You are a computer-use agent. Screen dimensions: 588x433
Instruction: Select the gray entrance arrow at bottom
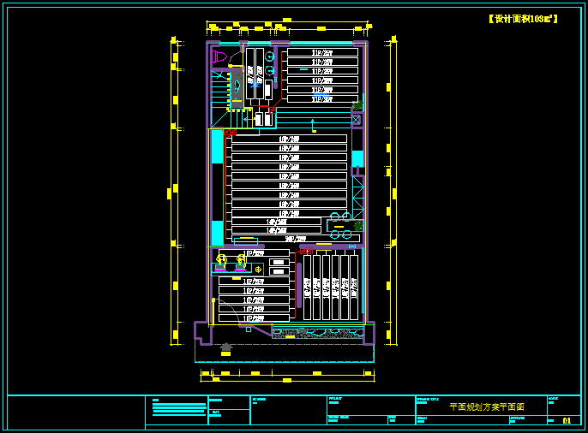click(x=225, y=347)
